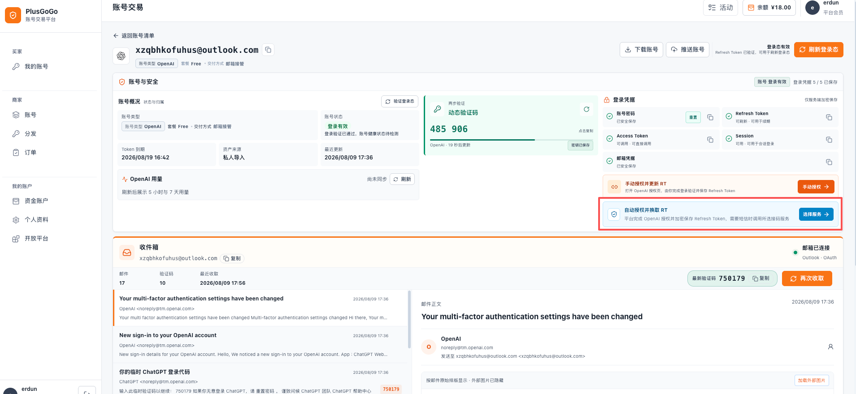
Task: Click the orange inbox icon beside 收件箱
Action: pos(127,253)
